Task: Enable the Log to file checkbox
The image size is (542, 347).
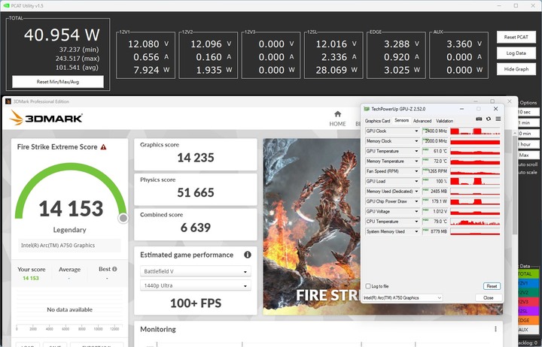Action: [368, 286]
